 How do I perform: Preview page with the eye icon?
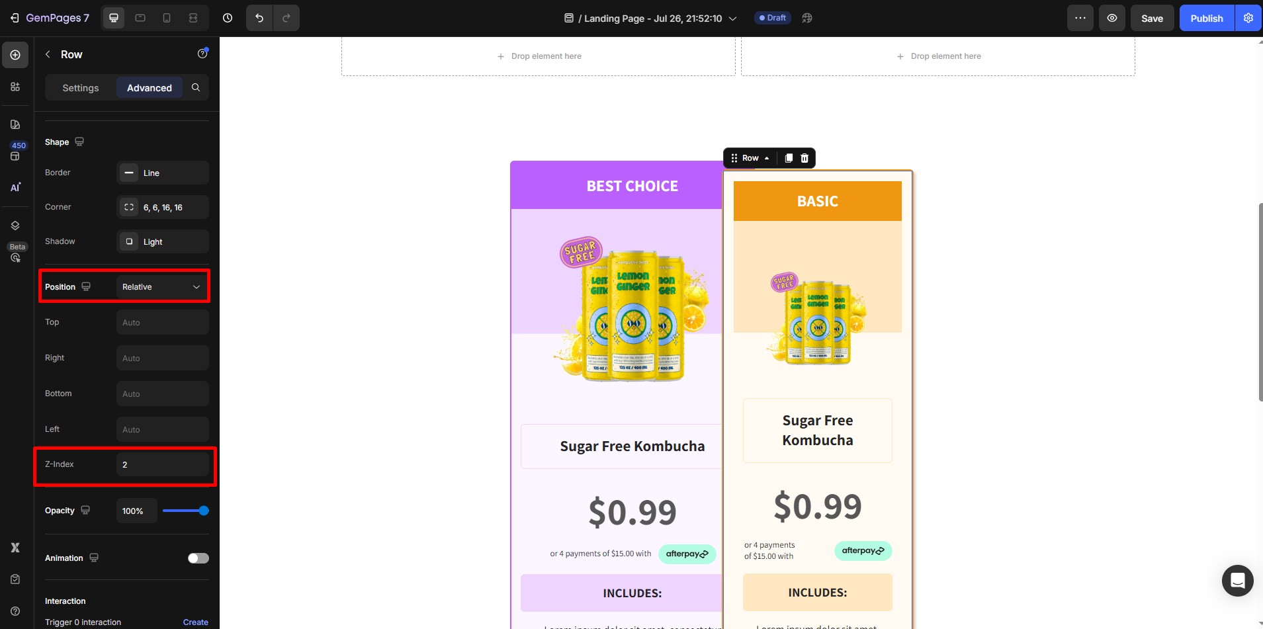click(1112, 18)
